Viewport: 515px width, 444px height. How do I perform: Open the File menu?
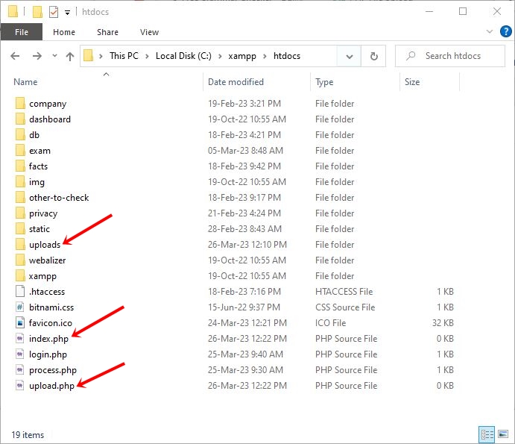[x=22, y=32]
